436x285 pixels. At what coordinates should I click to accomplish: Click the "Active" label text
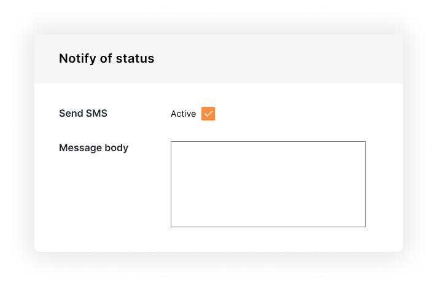pos(183,114)
